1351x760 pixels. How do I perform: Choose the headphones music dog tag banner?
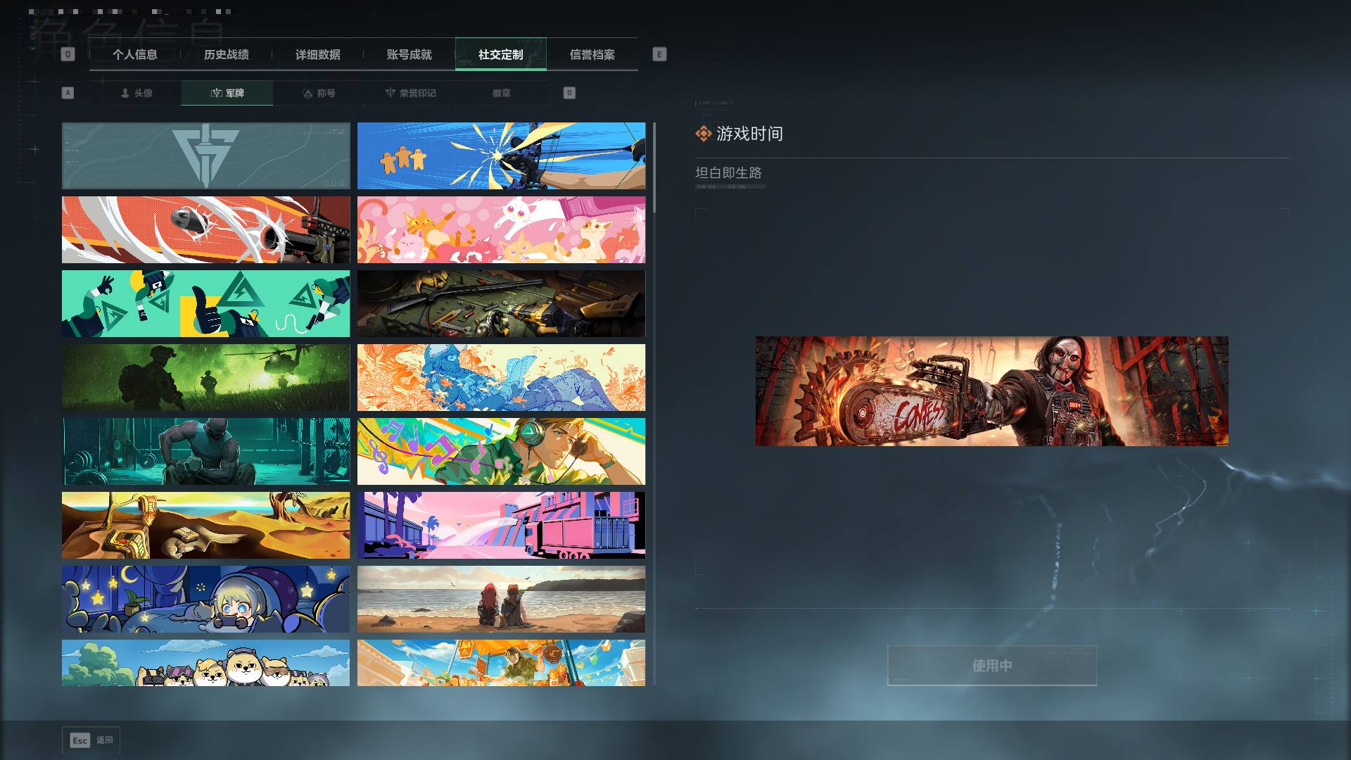501,452
